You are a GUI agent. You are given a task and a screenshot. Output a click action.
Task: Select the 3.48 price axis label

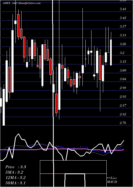pyautogui.click(x=123, y=9)
